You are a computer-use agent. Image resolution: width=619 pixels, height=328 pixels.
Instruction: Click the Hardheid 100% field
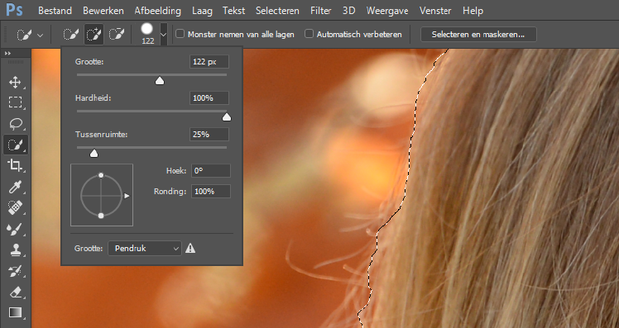point(209,97)
